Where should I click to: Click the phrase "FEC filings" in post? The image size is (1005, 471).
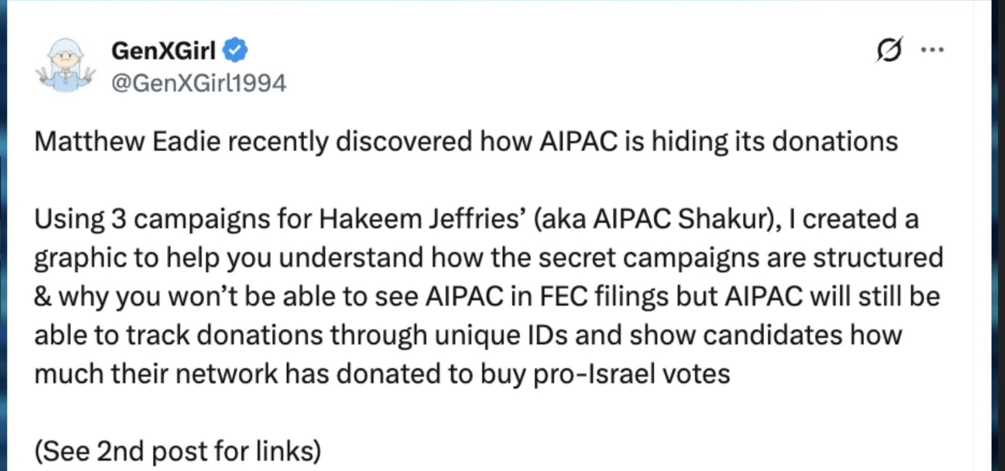[x=604, y=297]
